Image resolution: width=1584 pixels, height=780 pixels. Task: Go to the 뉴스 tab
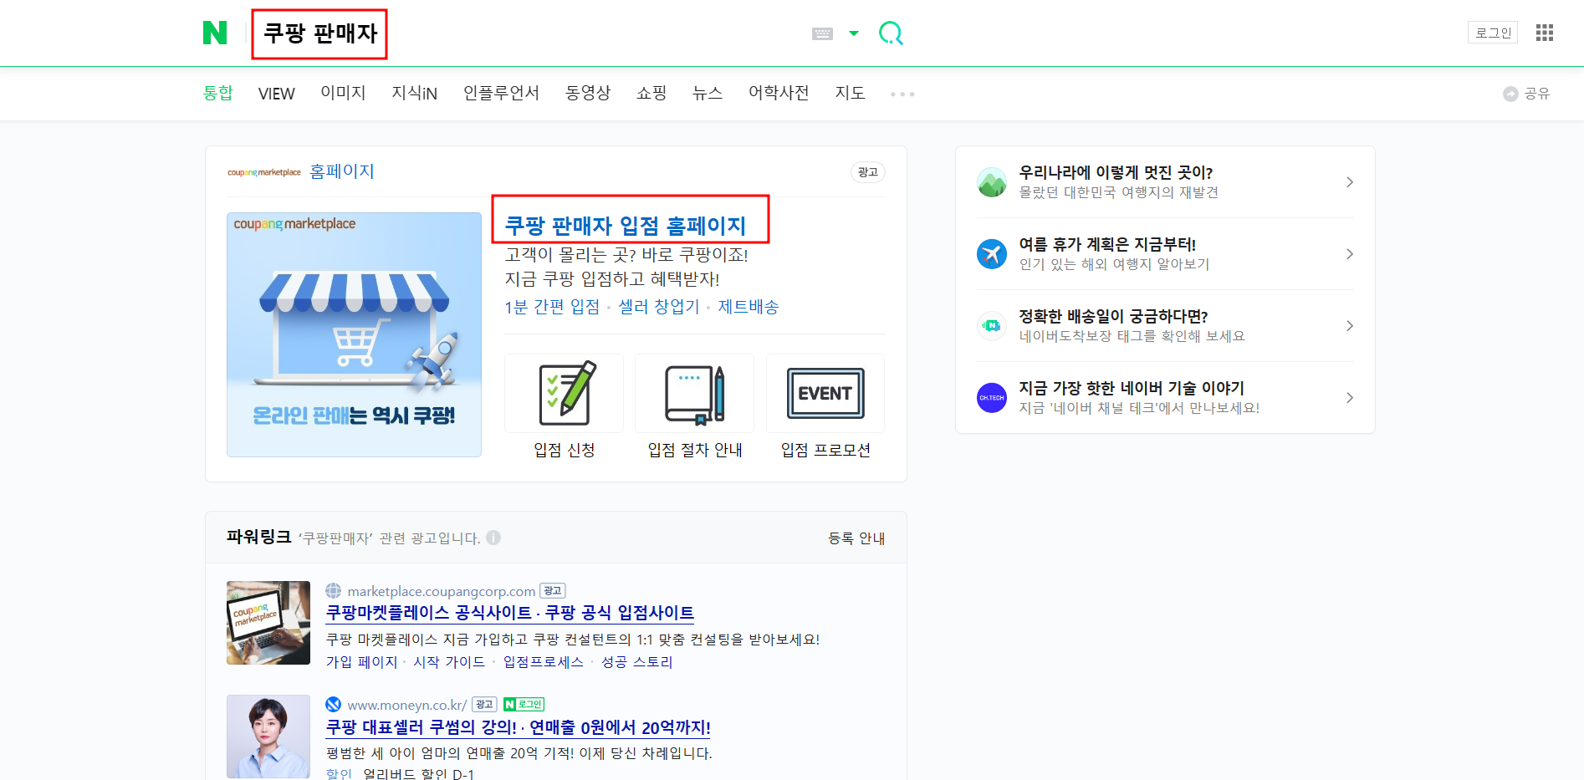tap(708, 93)
